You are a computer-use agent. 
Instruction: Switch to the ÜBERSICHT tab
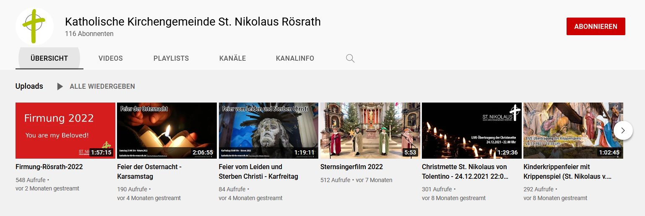[49, 59]
